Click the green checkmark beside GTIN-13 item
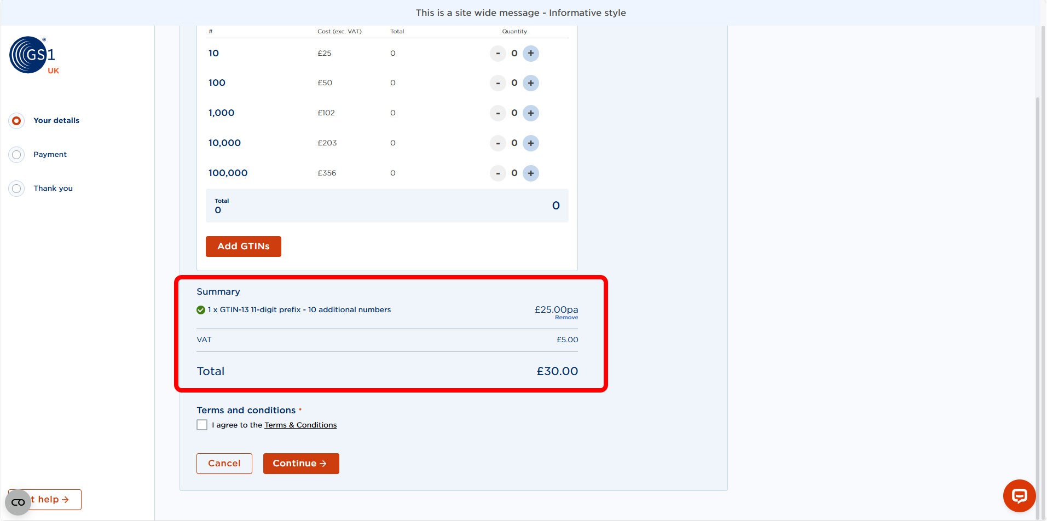The image size is (1047, 521). [200, 309]
